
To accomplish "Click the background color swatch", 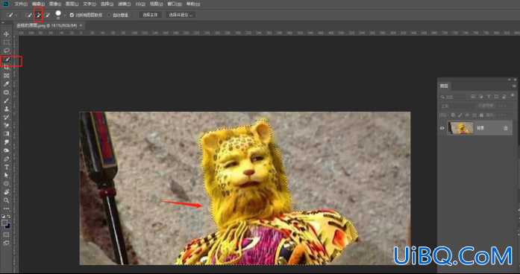I will tap(8, 226).
